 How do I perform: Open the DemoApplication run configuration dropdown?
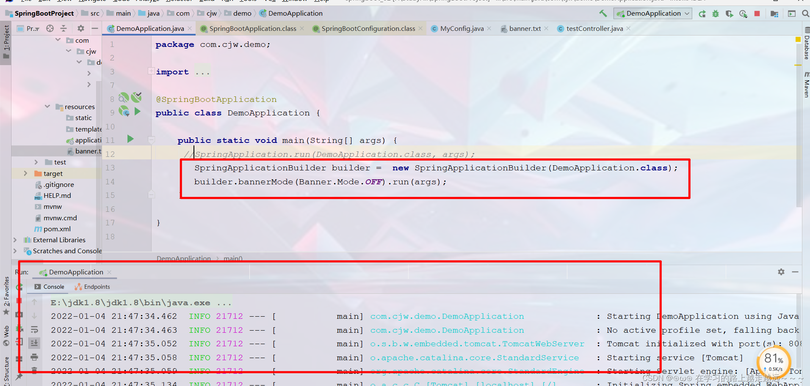pyautogui.click(x=652, y=14)
